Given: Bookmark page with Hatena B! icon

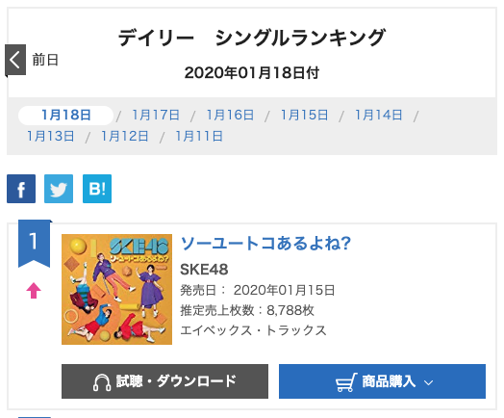Looking at the screenshot, I should 97,189.
